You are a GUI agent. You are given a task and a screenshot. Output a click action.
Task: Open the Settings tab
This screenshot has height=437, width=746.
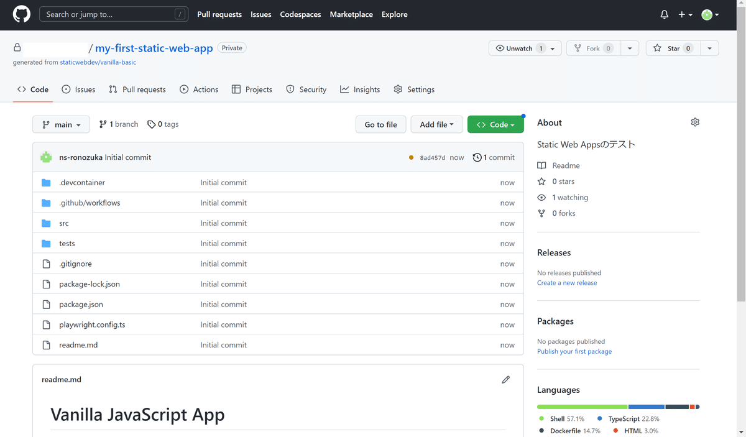pos(414,90)
